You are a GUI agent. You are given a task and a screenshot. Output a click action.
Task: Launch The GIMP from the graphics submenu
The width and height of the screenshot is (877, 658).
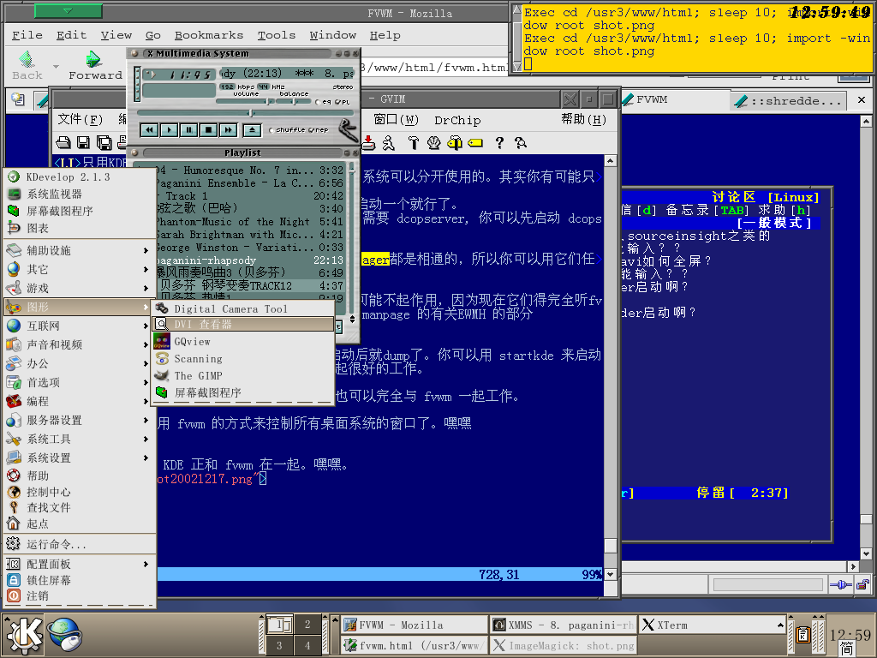pos(242,375)
